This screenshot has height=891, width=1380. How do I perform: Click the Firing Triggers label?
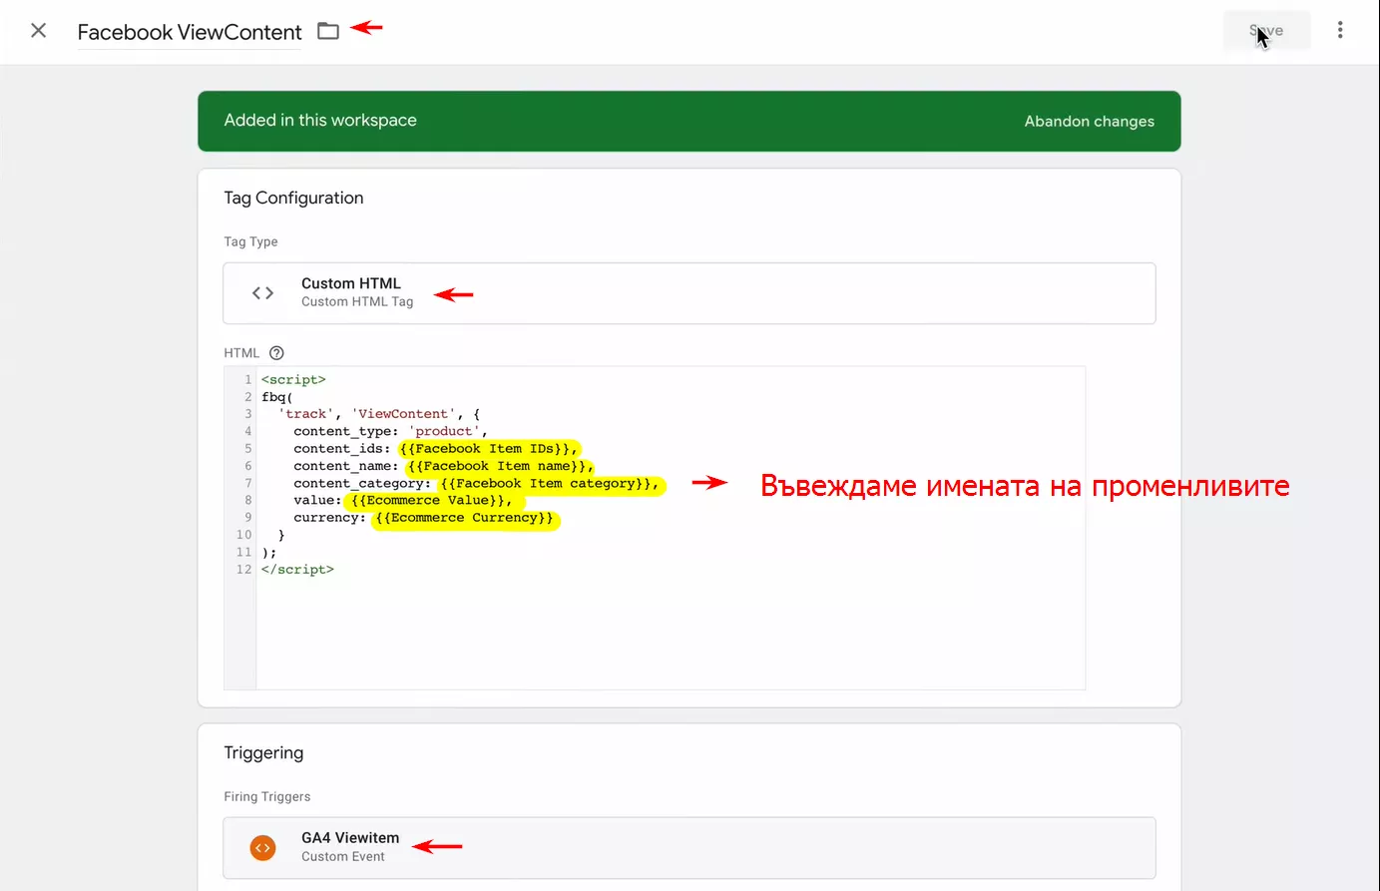pyautogui.click(x=267, y=797)
